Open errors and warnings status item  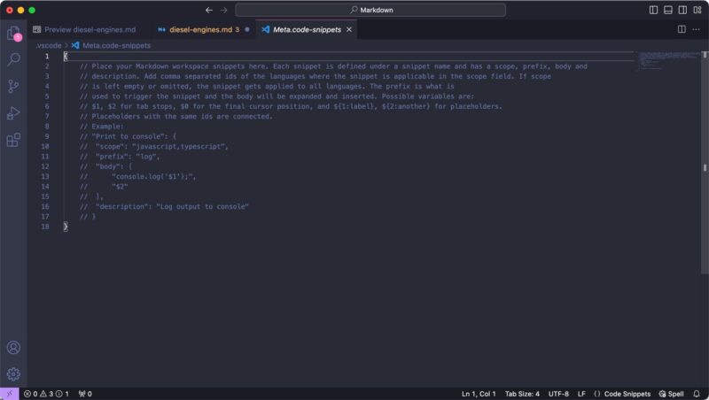46,394
